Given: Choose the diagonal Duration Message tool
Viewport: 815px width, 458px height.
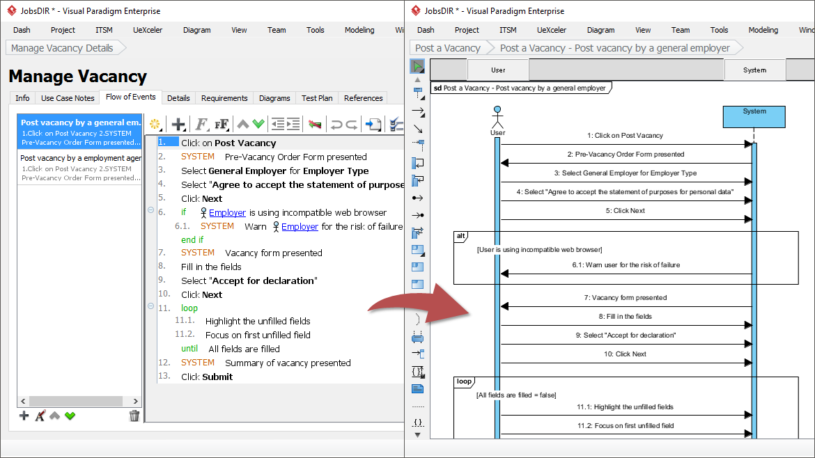Looking at the screenshot, I should [418, 128].
